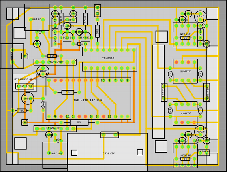Click the 2316-3V battery holder label
This screenshot has width=227, height=172.
[109, 153]
